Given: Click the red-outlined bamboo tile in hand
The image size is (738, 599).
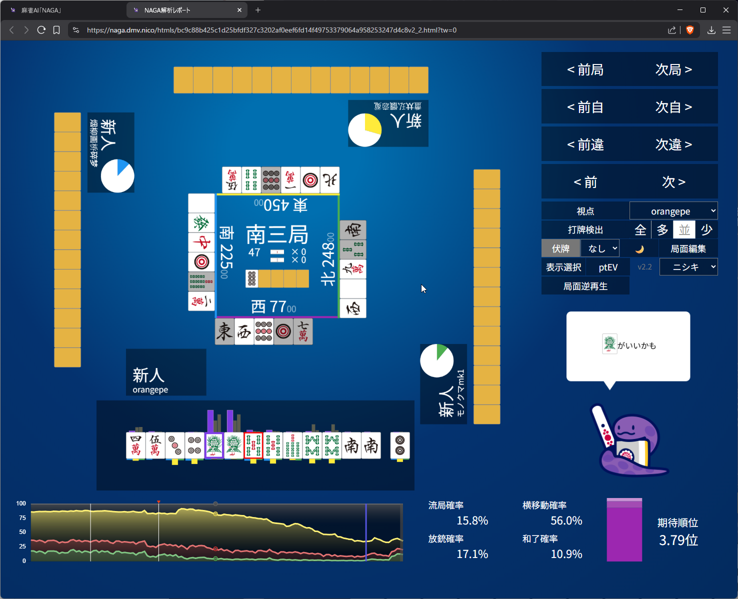Looking at the screenshot, I should (x=253, y=445).
